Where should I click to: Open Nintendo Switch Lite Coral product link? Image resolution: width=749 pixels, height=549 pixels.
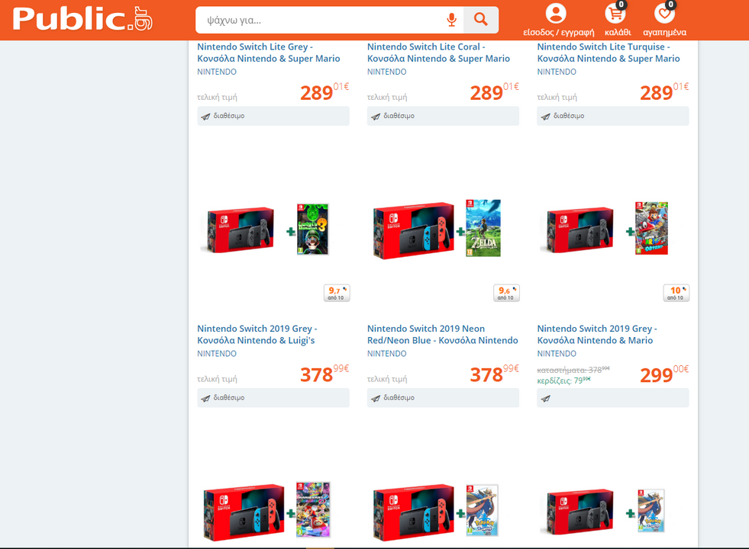click(438, 53)
